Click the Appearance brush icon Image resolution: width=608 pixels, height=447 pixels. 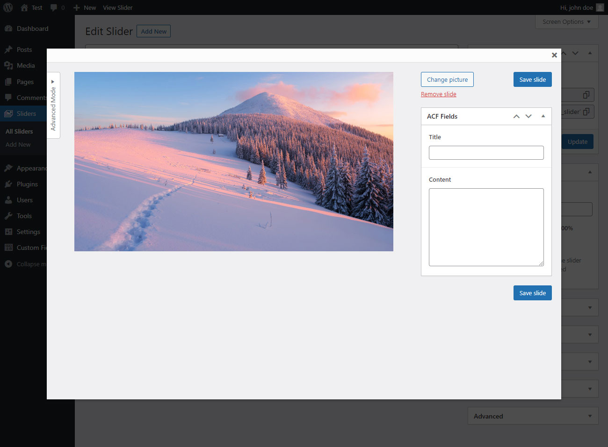coord(8,168)
